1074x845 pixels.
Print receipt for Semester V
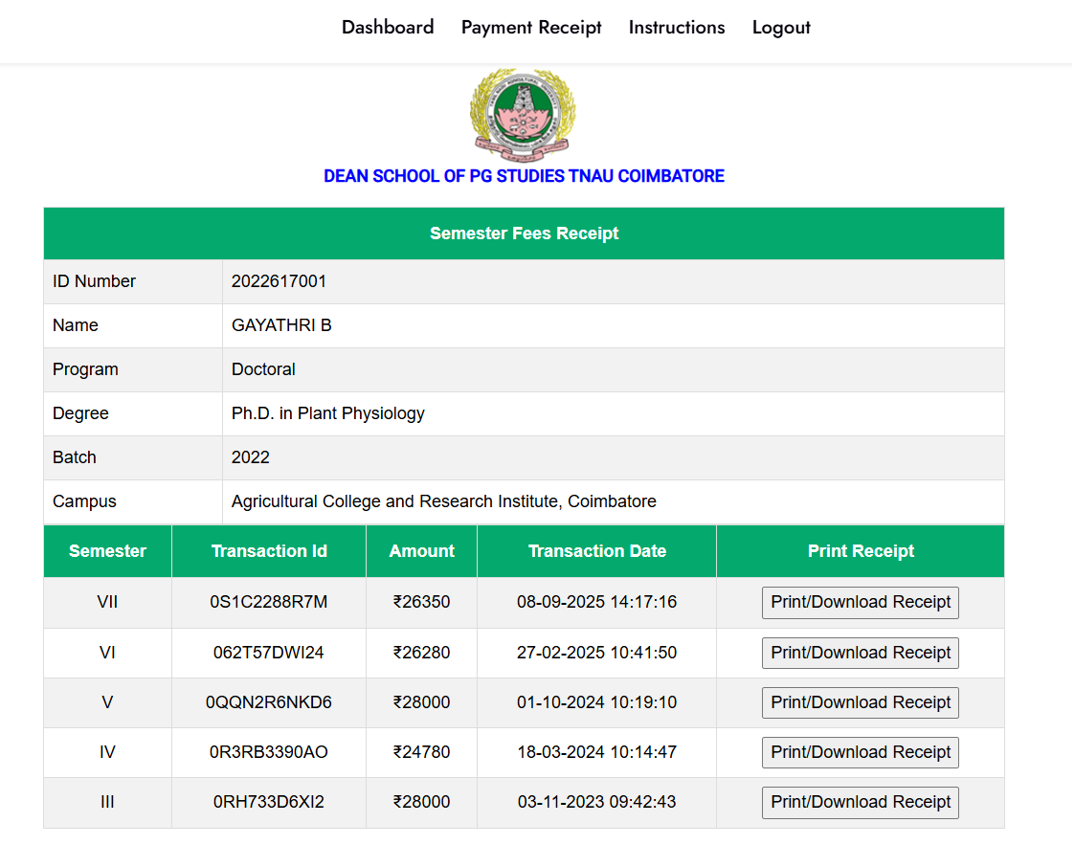860,702
